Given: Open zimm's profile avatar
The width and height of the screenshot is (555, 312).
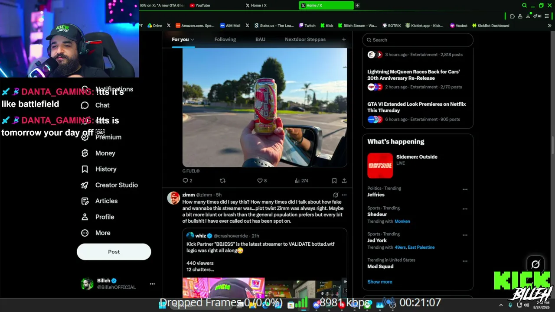Looking at the screenshot, I should pos(173,198).
